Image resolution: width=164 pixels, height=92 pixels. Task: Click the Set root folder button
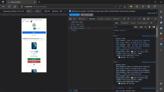coord(75,15)
